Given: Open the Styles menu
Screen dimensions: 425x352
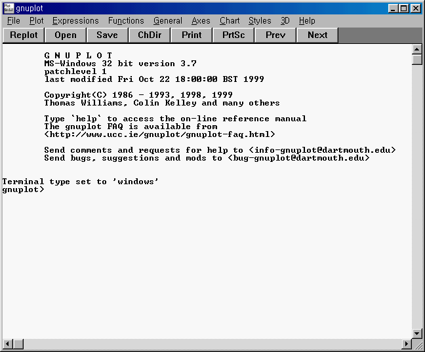Looking at the screenshot, I should [x=260, y=21].
